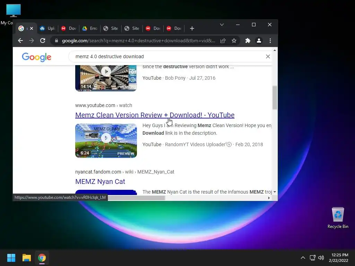355x266 pixels.
Task: Click inside the Google search box
Action: [167, 56]
